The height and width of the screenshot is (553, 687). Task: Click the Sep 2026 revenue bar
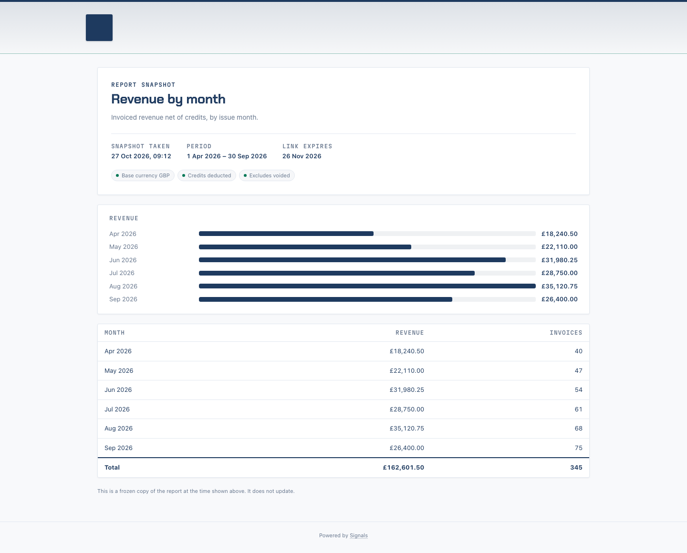[x=325, y=299]
